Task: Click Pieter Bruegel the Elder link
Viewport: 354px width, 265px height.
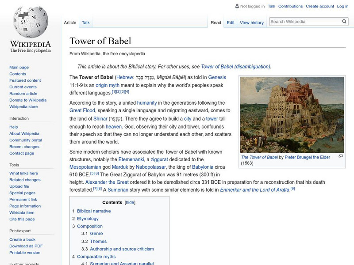Action: tap(307, 157)
